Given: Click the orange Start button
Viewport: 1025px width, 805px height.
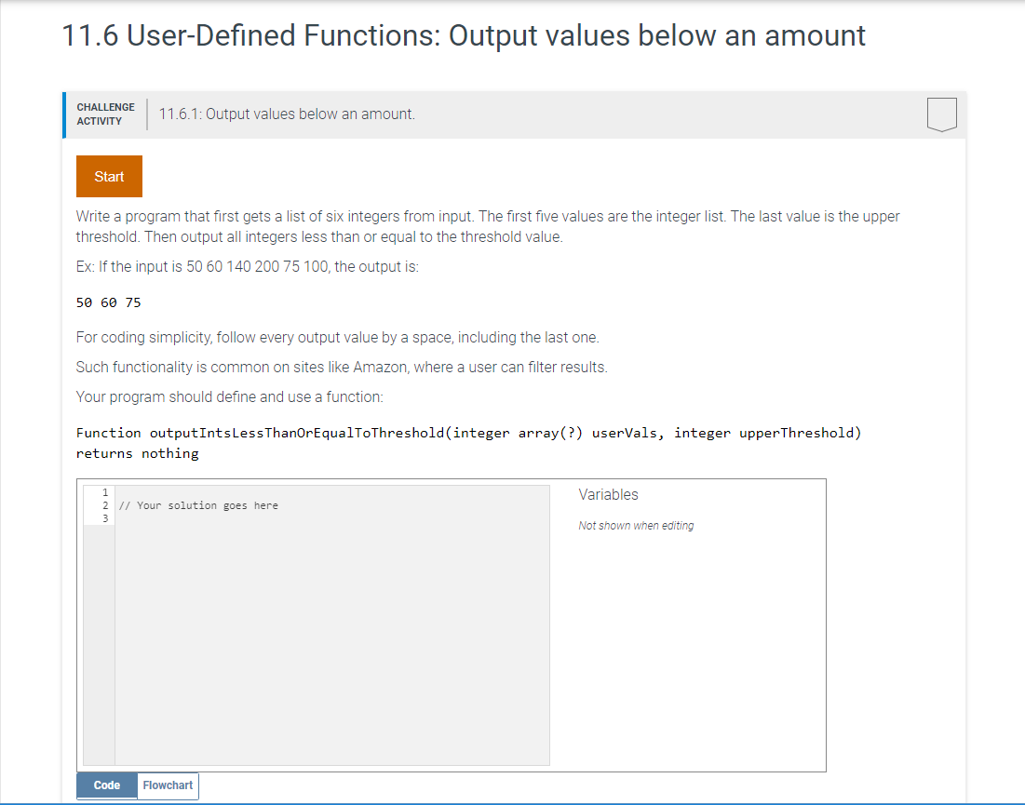Looking at the screenshot, I should [x=109, y=176].
